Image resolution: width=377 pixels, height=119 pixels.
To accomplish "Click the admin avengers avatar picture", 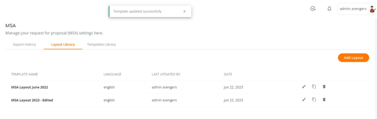I will (372, 9).
